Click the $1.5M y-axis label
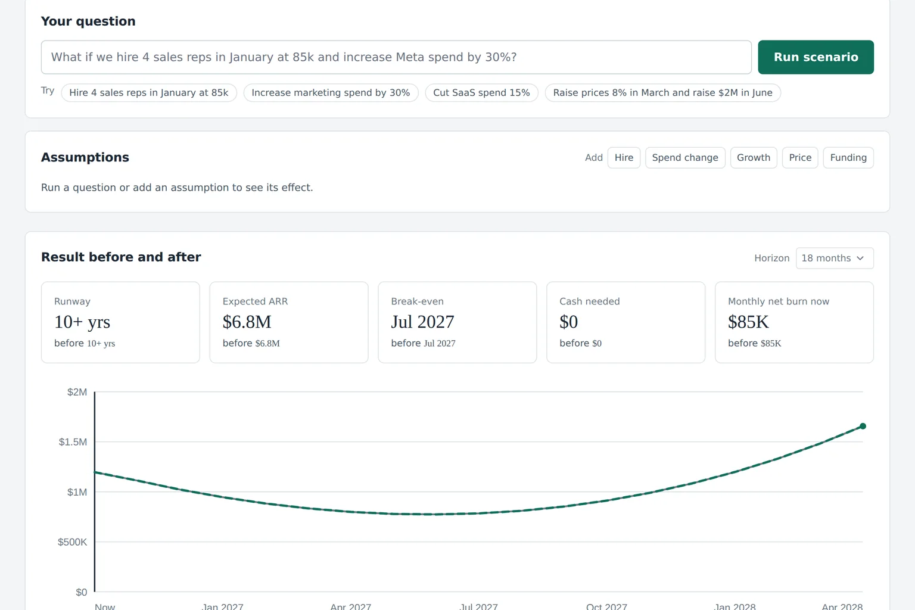 [x=73, y=442]
